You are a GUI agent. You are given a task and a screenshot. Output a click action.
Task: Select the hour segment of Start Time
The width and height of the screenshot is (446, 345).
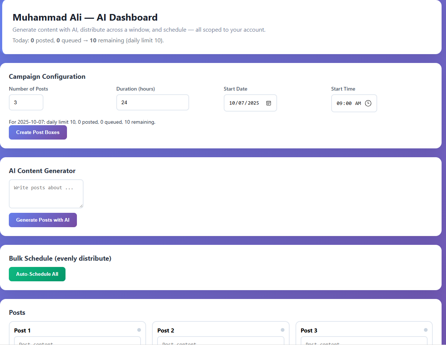point(339,103)
